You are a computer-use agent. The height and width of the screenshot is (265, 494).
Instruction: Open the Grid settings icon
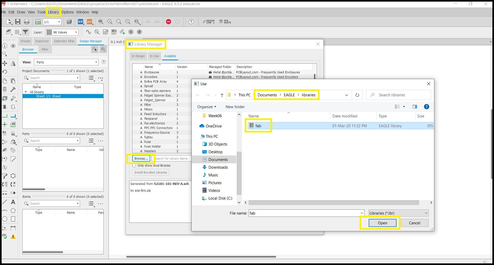pyautogui.click(x=17, y=32)
